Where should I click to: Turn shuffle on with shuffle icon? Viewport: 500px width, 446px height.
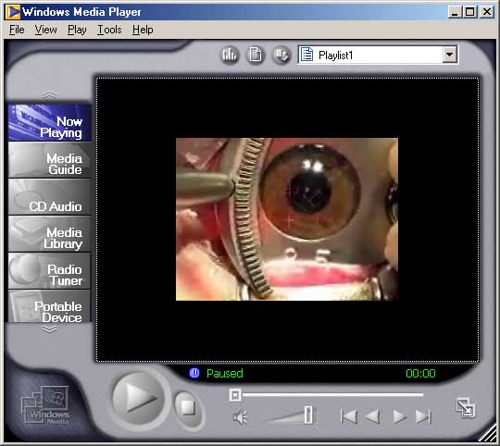tap(281, 55)
